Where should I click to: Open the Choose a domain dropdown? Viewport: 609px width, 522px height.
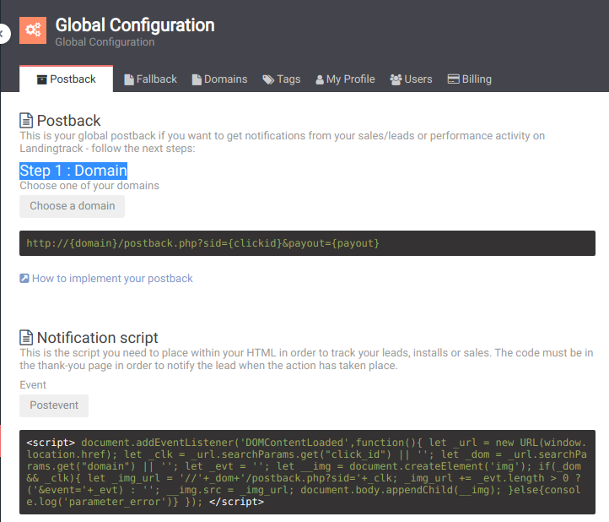click(x=72, y=206)
